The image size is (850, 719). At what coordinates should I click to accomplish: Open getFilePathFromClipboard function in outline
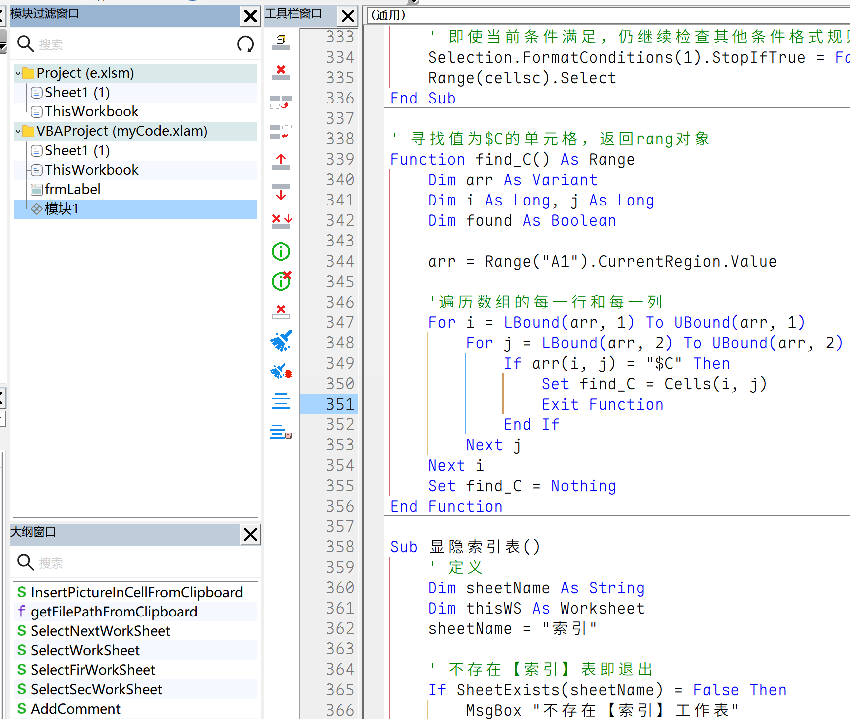click(114, 612)
